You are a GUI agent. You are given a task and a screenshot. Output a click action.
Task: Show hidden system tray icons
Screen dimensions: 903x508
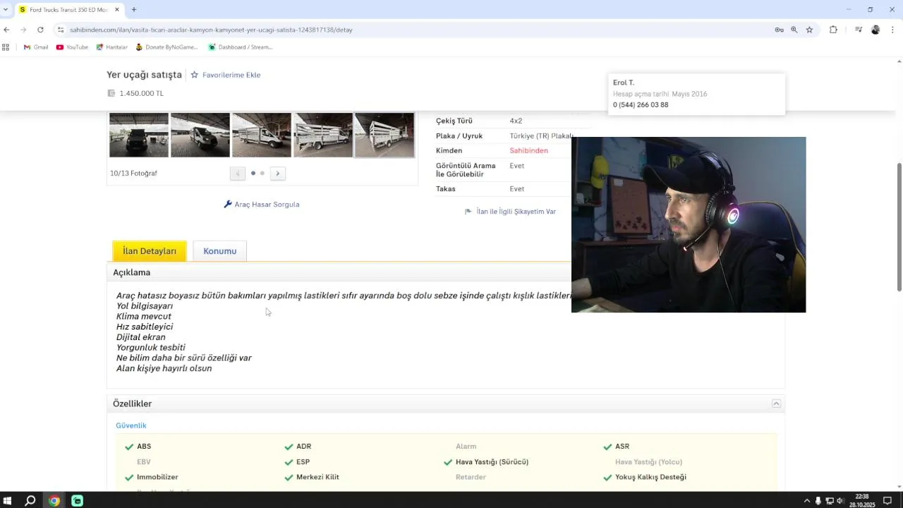(807, 501)
